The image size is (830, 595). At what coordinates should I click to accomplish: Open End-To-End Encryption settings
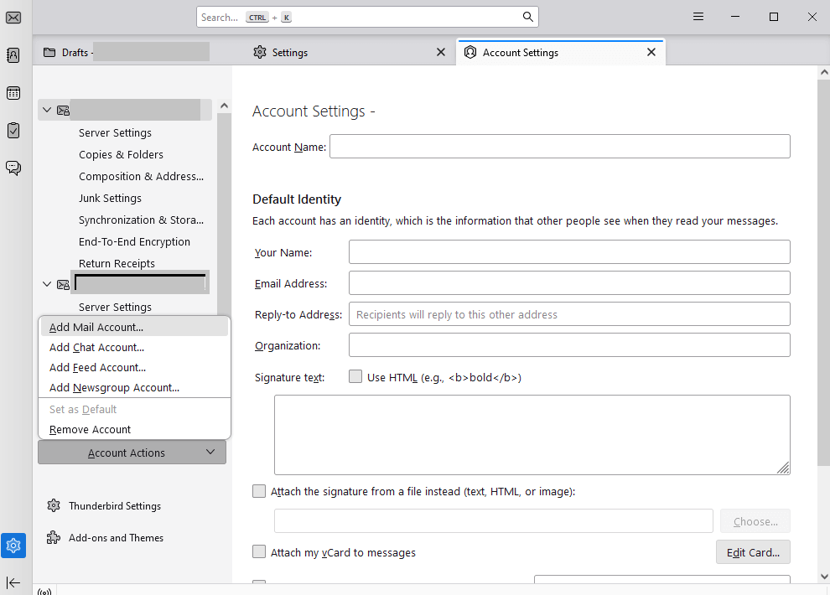tap(134, 241)
